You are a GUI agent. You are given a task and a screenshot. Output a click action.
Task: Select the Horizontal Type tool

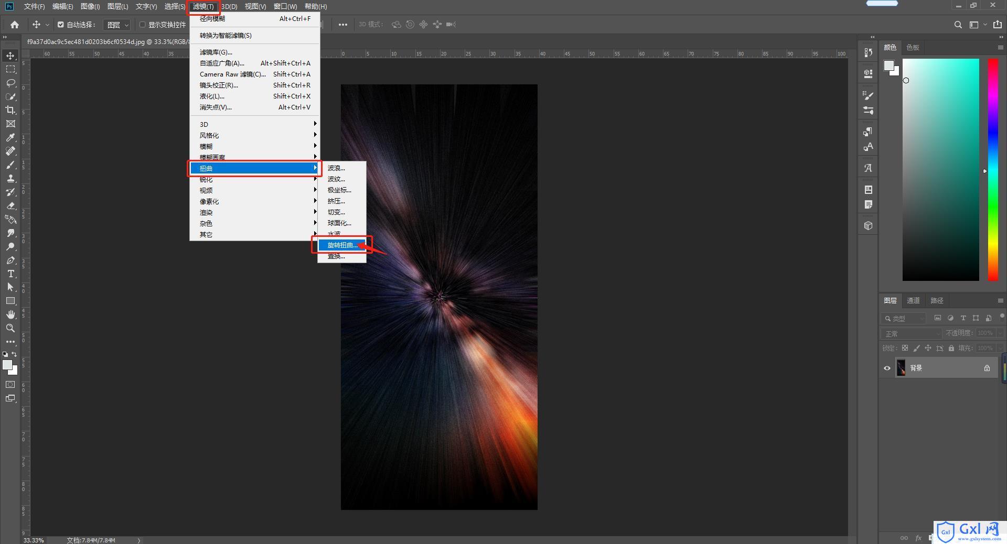[10, 274]
